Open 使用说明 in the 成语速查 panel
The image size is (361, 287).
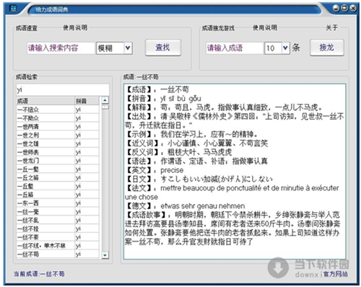[75, 27]
